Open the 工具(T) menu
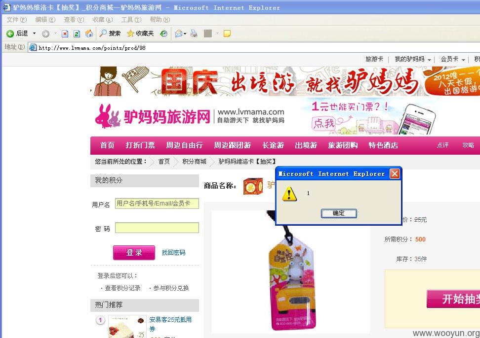This screenshot has height=338, width=480. (x=131, y=20)
